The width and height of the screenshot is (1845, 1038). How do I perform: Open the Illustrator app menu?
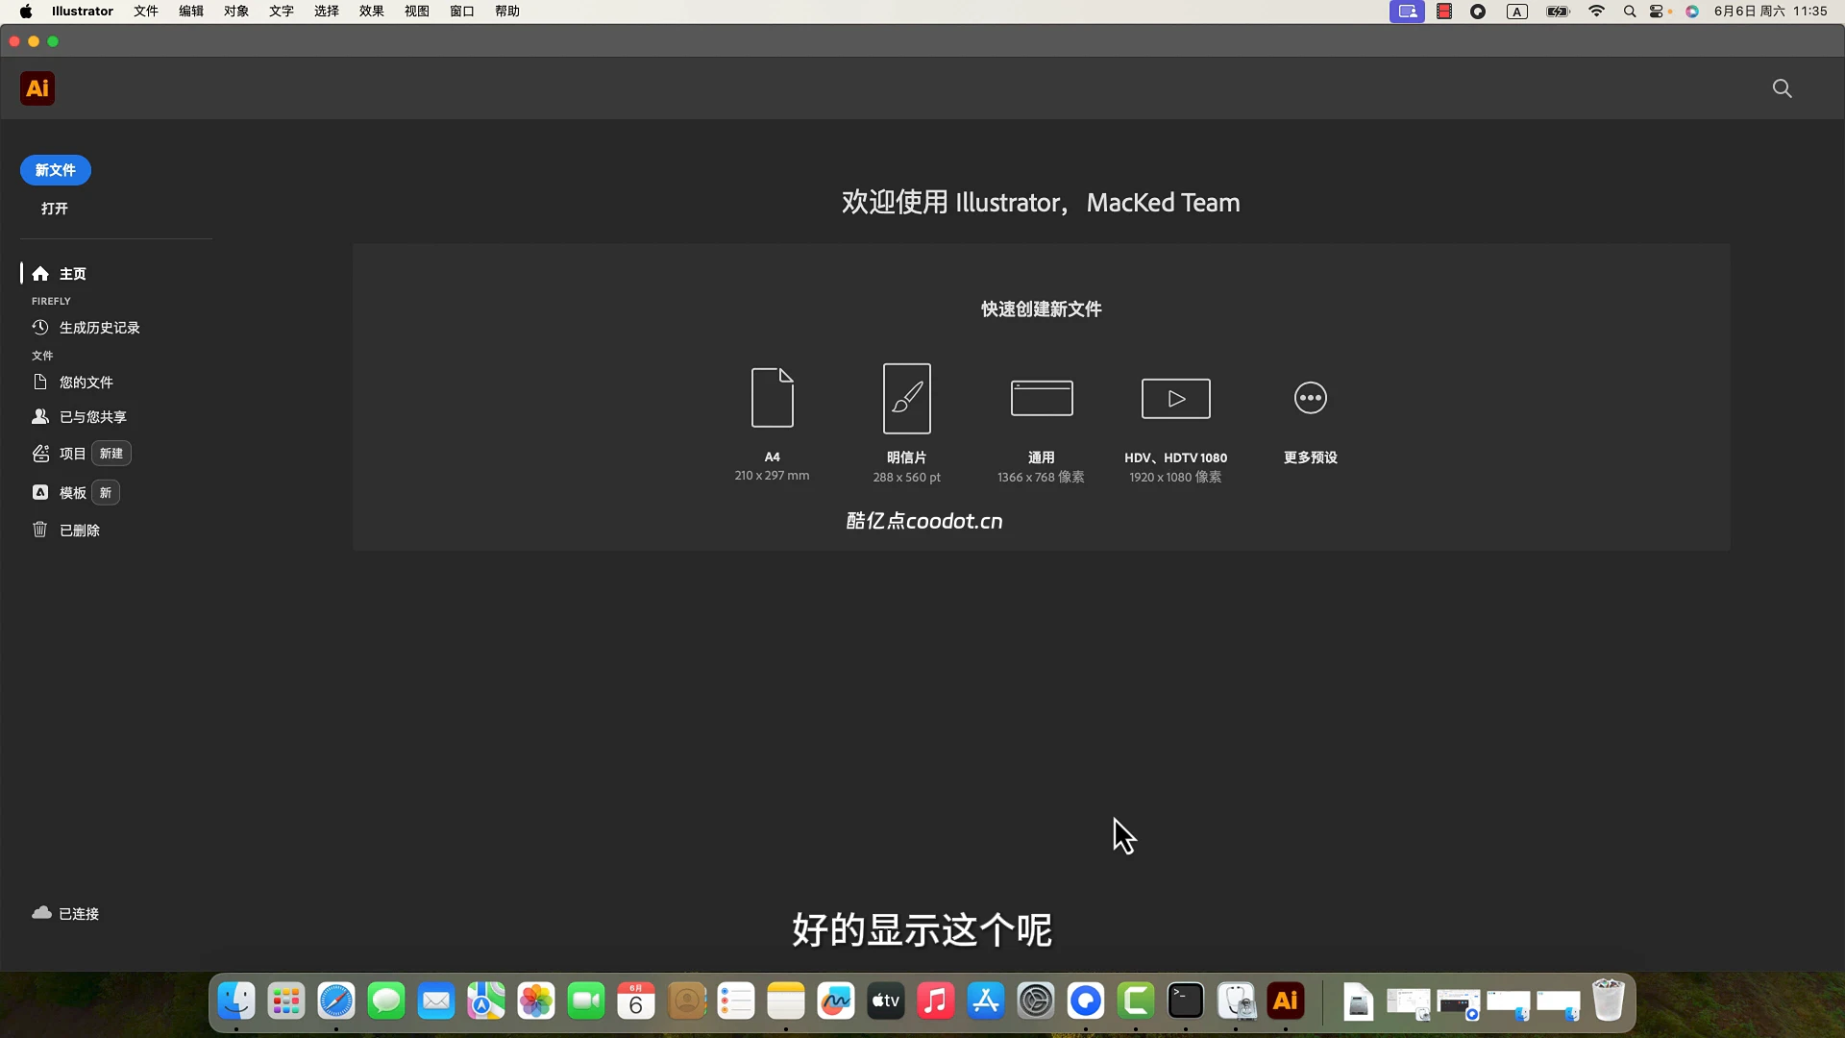point(83,12)
